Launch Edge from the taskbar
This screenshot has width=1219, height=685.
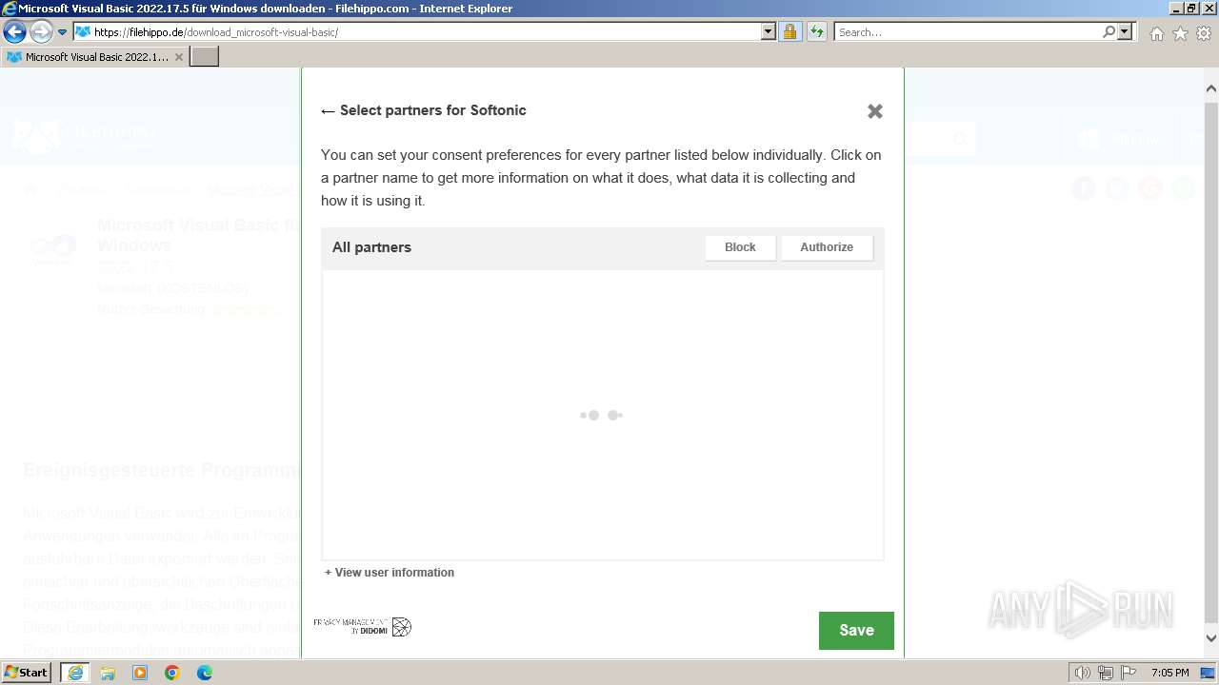pos(205,673)
